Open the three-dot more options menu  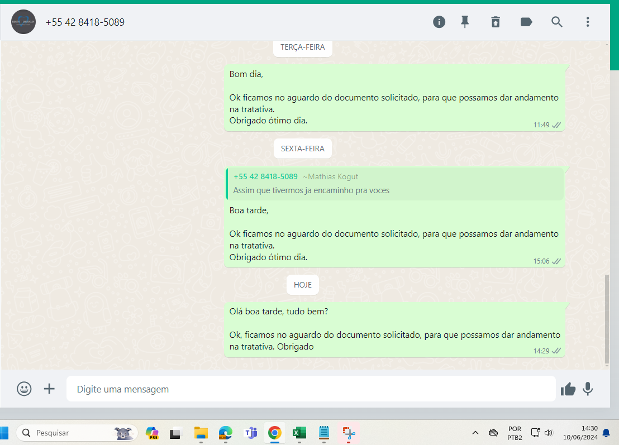[x=587, y=22]
